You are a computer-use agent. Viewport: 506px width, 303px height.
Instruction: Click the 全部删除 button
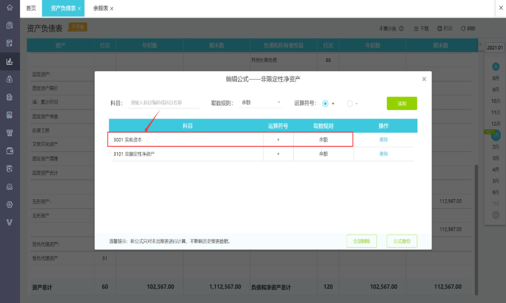(361, 241)
